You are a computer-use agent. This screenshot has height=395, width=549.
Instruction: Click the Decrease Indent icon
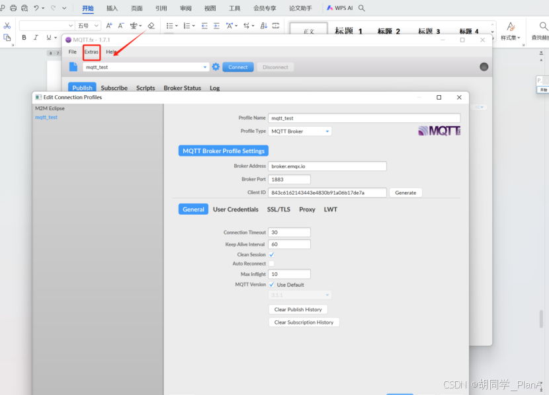coord(204,26)
